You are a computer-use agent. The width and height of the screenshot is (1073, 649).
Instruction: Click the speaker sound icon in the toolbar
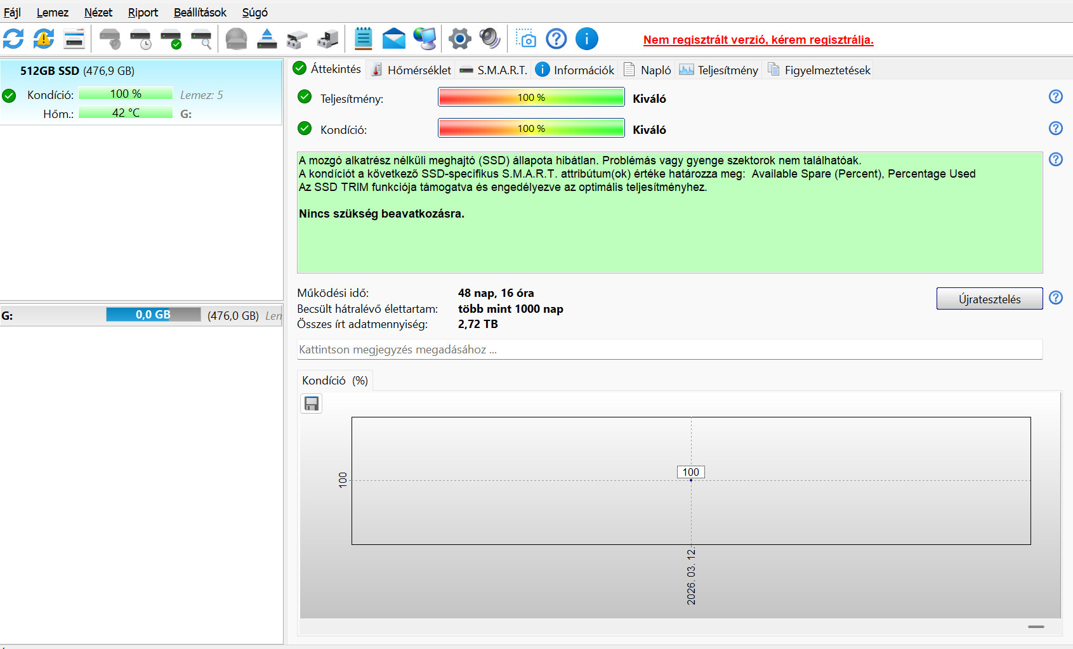(x=490, y=39)
